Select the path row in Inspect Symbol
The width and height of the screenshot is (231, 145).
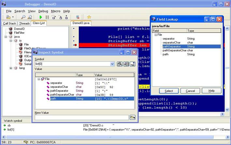[x=92, y=99]
